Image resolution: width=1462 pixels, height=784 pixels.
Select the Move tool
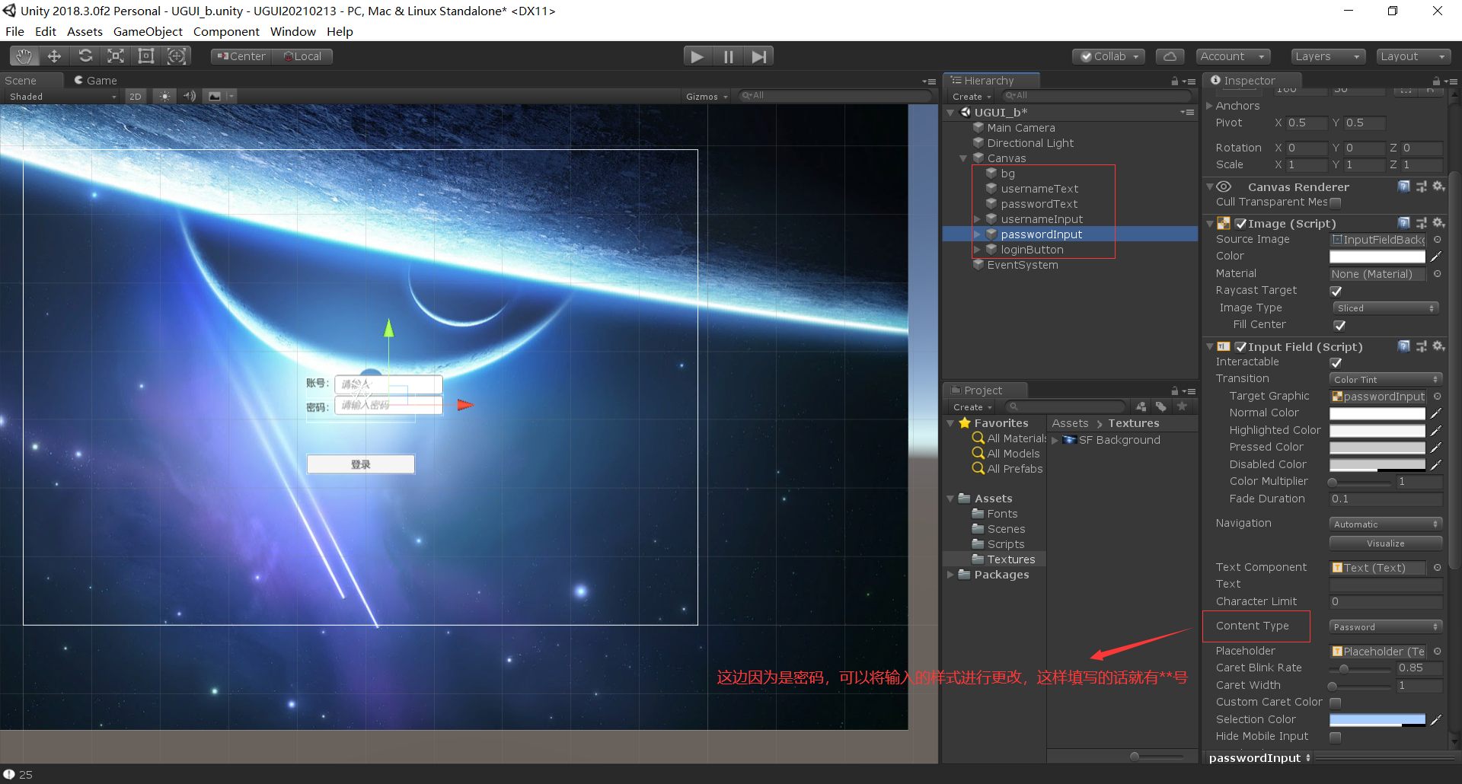53,56
